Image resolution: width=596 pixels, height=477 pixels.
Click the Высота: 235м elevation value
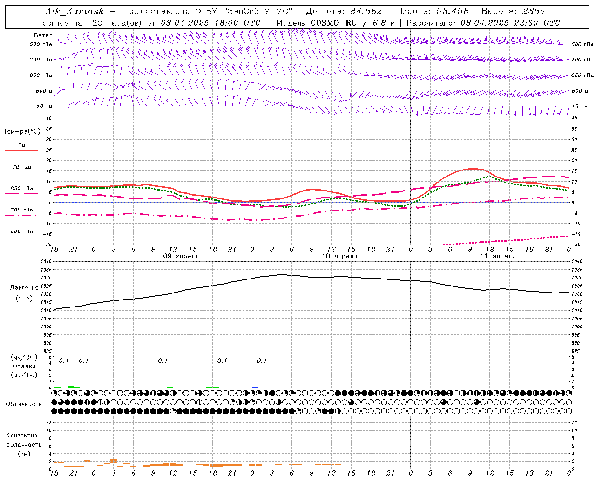point(513,11)
